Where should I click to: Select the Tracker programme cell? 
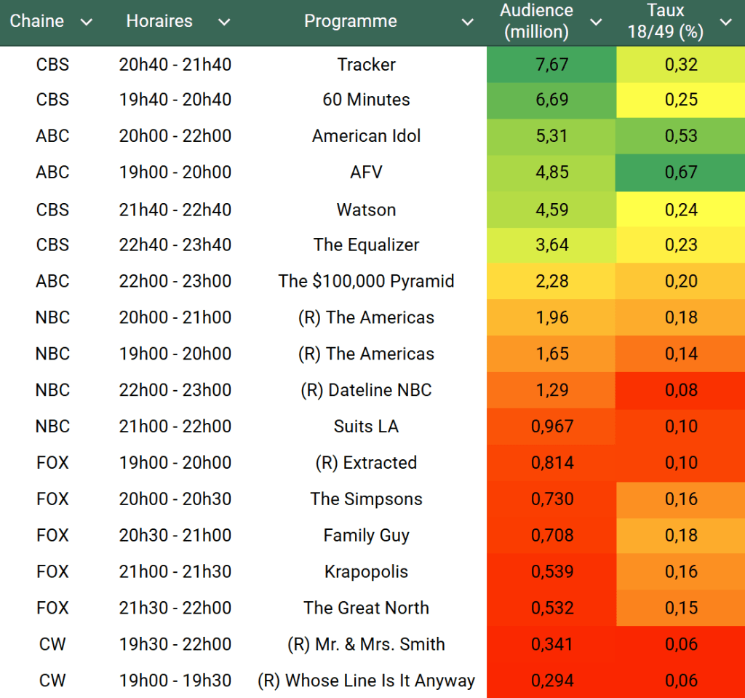pos(366,64)
